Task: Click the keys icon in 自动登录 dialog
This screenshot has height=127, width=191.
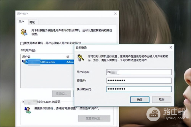Action: (80, 58)
